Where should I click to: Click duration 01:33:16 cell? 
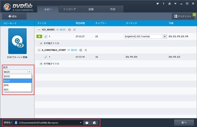coord(80,57)
